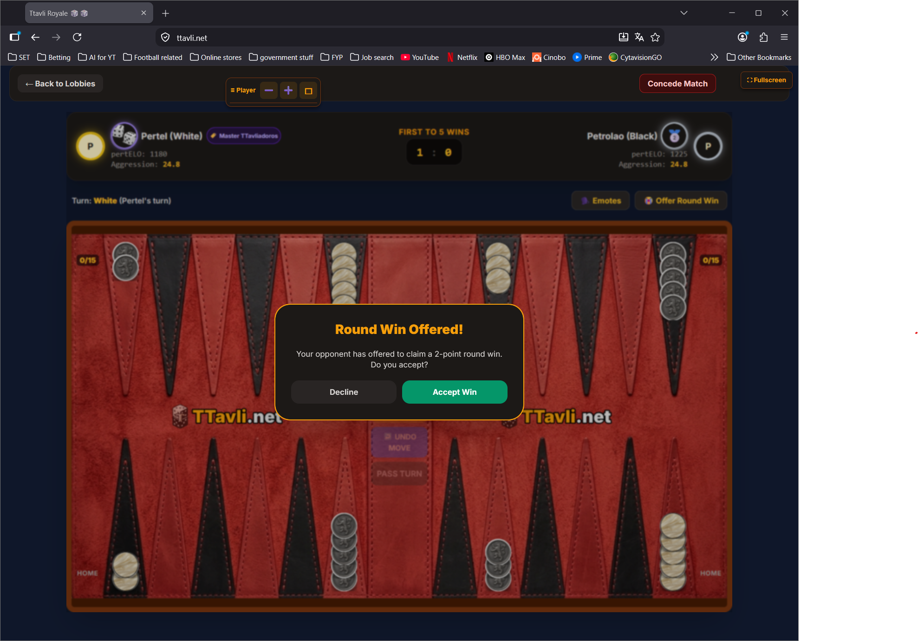The width and height of the screenshot is (918, 641).
Task: Open the YouTube bookmark
Action: [x=420, y=57]
